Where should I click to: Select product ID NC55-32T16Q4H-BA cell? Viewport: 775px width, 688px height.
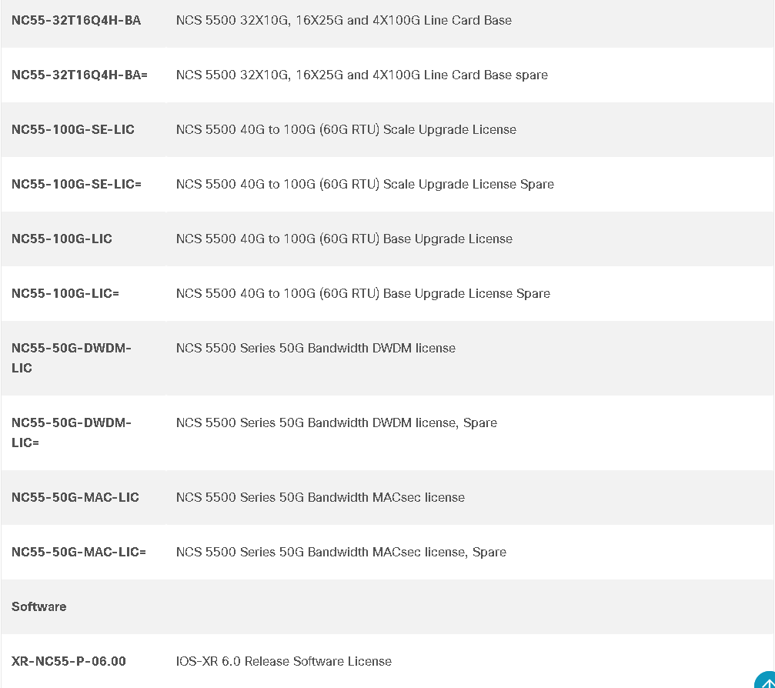(76, 20)
